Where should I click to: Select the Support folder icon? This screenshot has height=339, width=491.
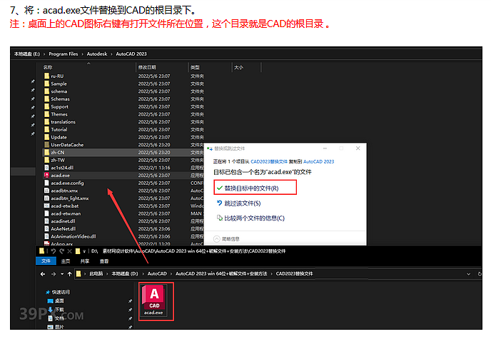[46, 106]
